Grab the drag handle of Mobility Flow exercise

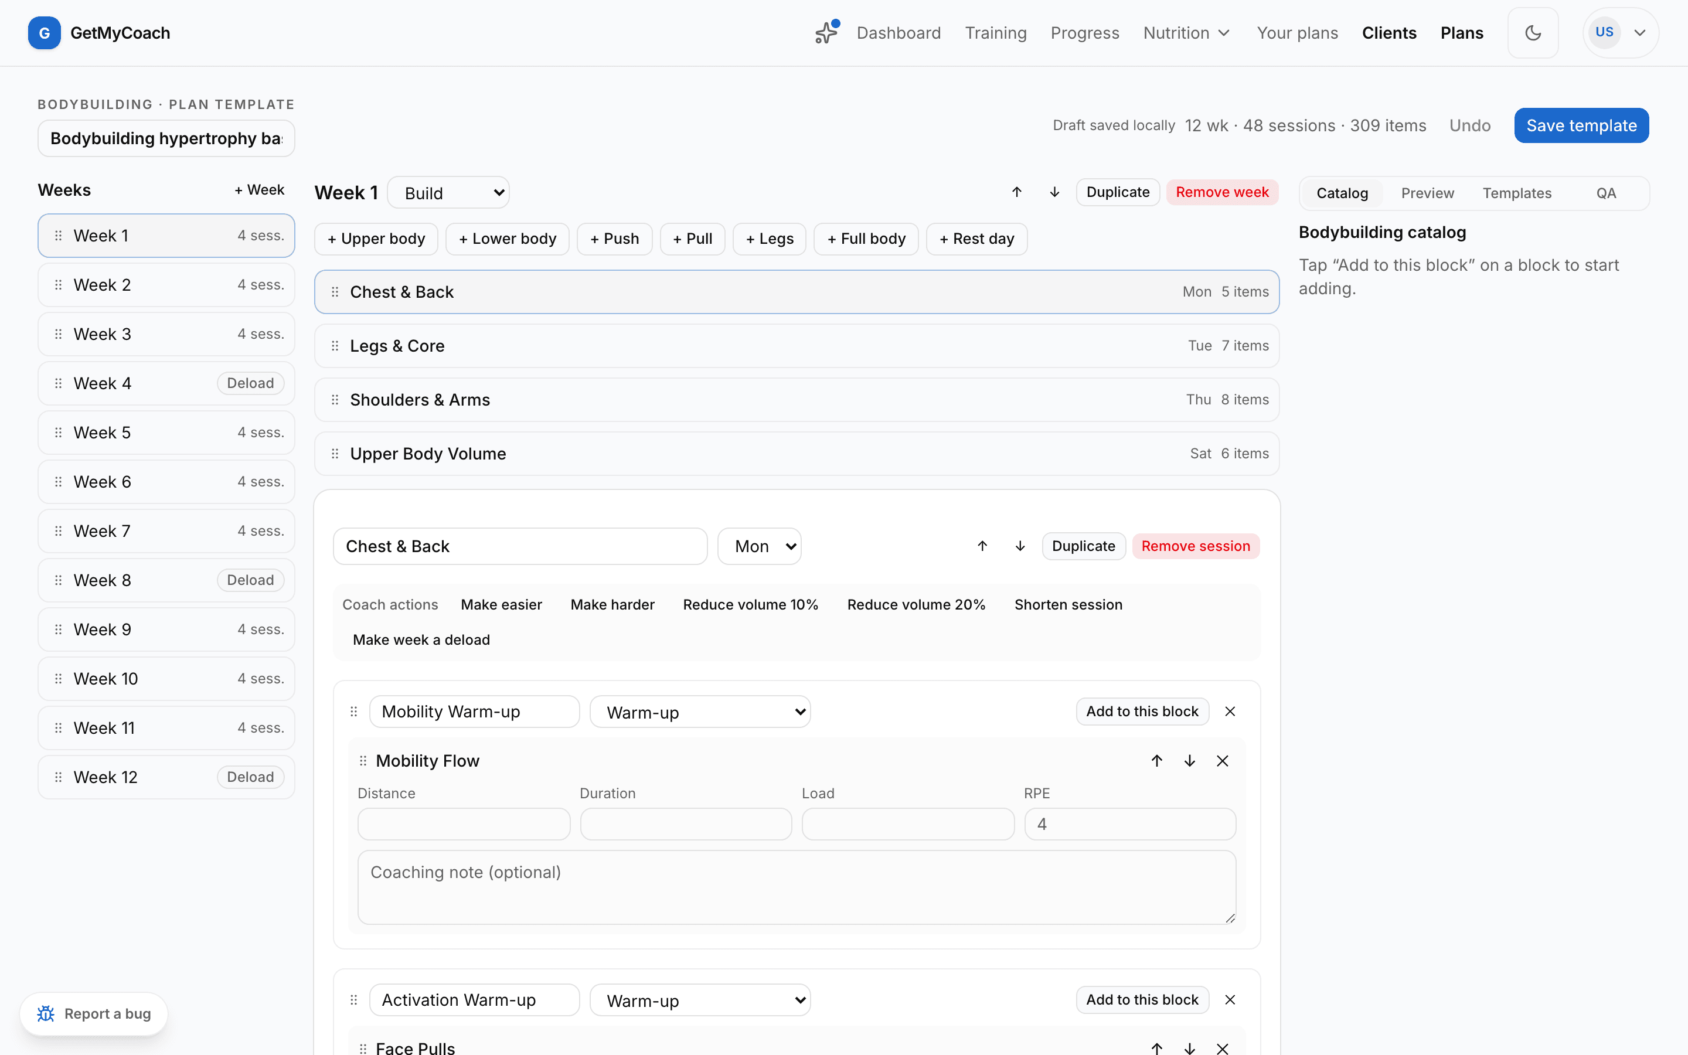(363, 761)
